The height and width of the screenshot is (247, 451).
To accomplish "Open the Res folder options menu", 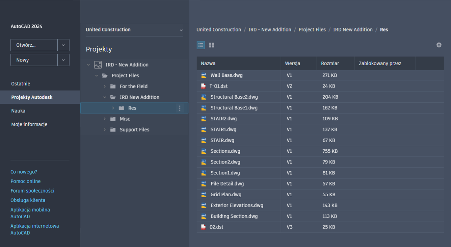I will (x=180, y=108).
